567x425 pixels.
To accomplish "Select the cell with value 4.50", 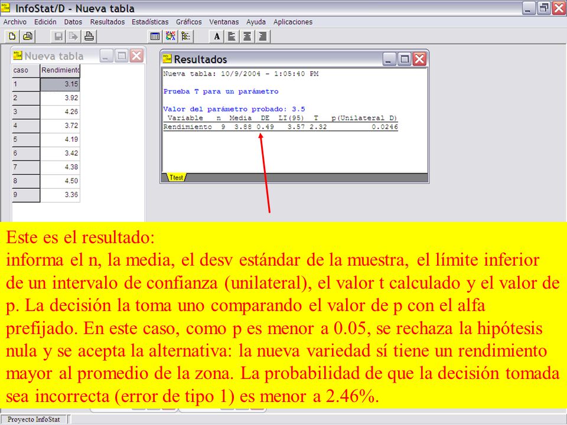I will 60,181.
